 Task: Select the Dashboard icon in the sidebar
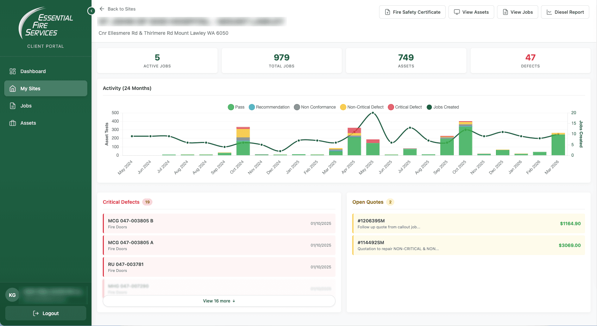12,71
